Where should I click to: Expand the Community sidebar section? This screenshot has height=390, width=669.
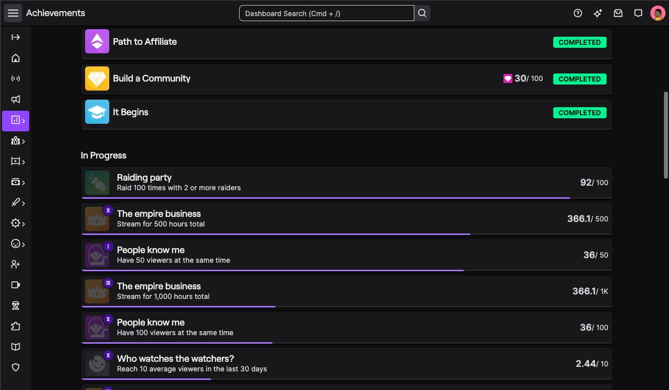(16, 141)
